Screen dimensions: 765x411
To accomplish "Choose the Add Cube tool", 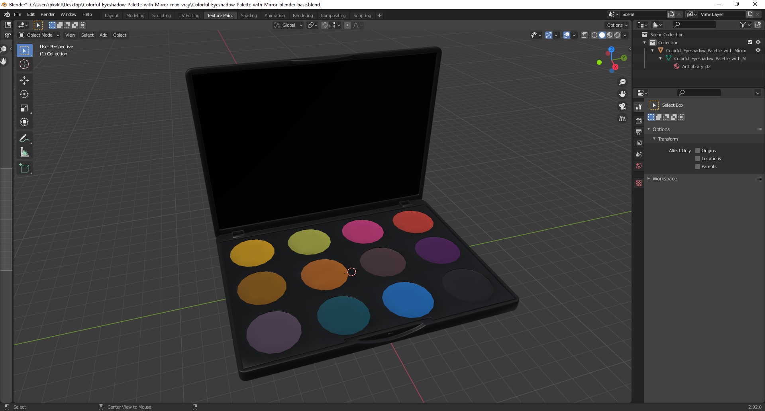I will [x=24, y=168].
